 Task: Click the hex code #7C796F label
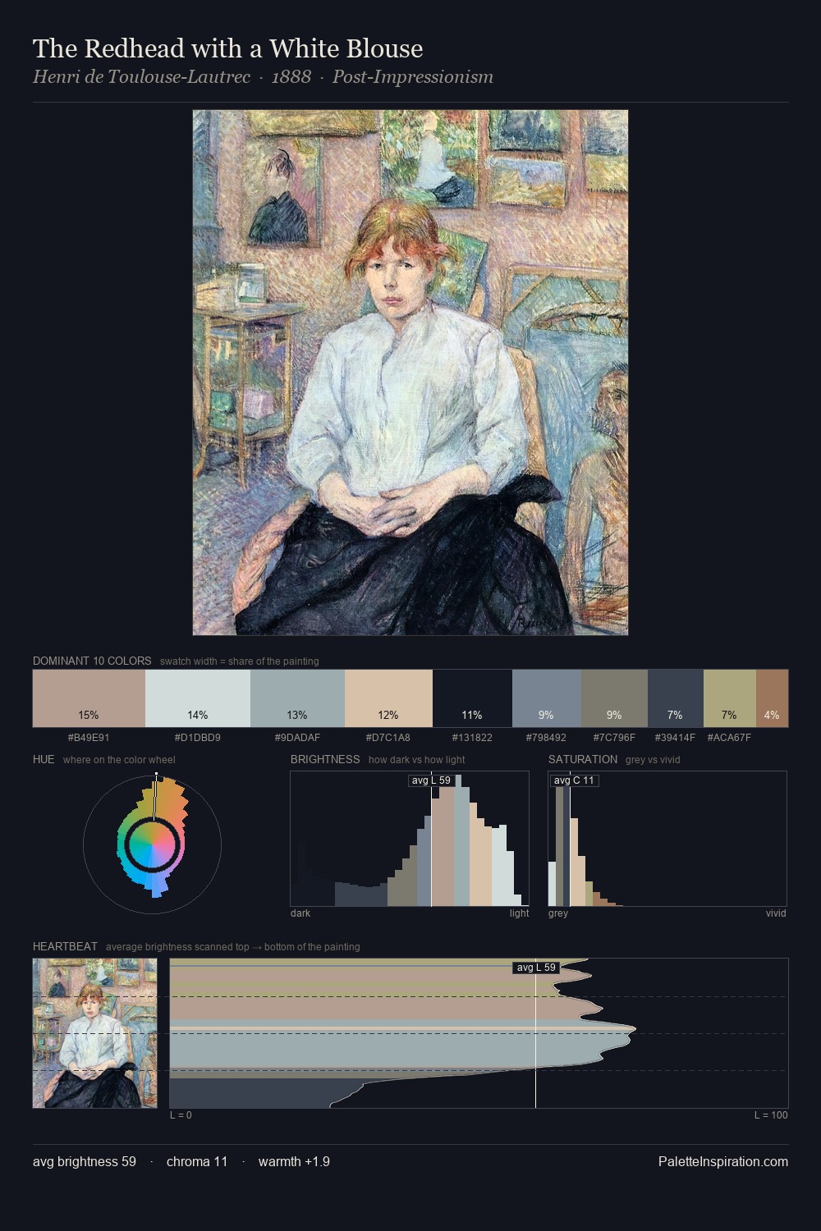(x=614, y=738)
